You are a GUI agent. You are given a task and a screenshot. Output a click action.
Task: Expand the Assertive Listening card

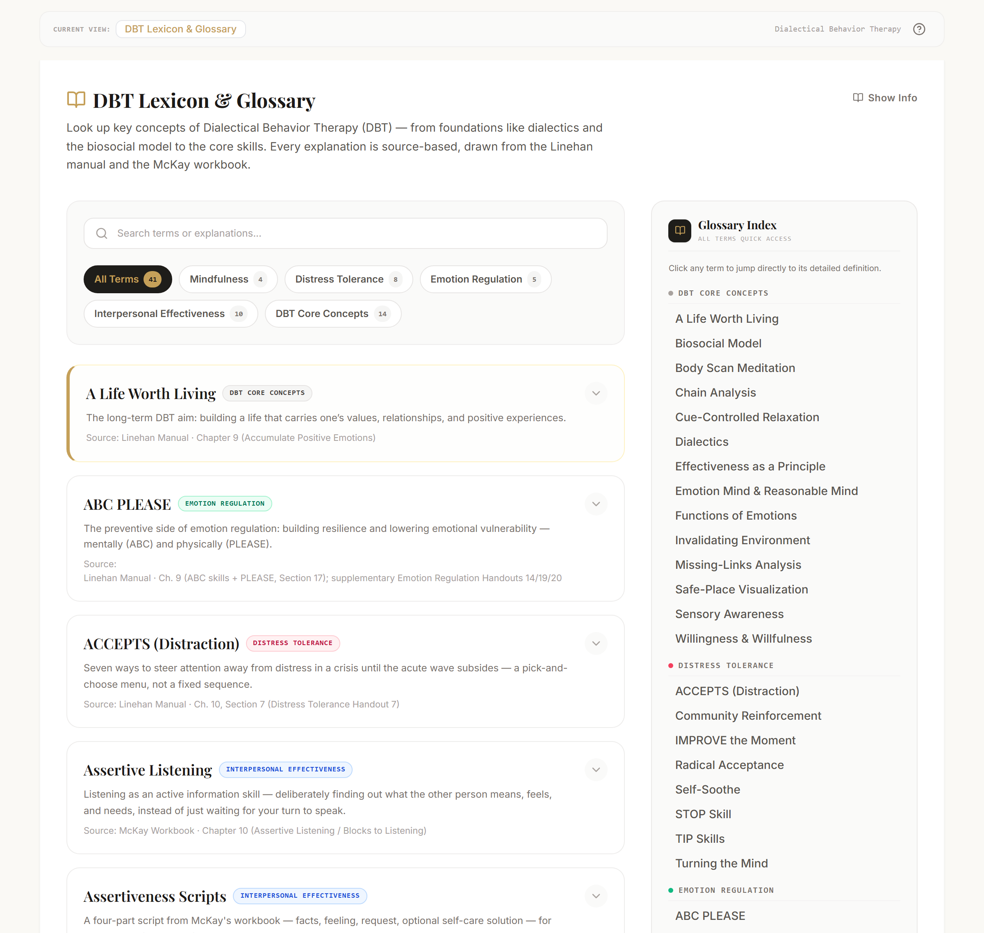coord(596,769)
